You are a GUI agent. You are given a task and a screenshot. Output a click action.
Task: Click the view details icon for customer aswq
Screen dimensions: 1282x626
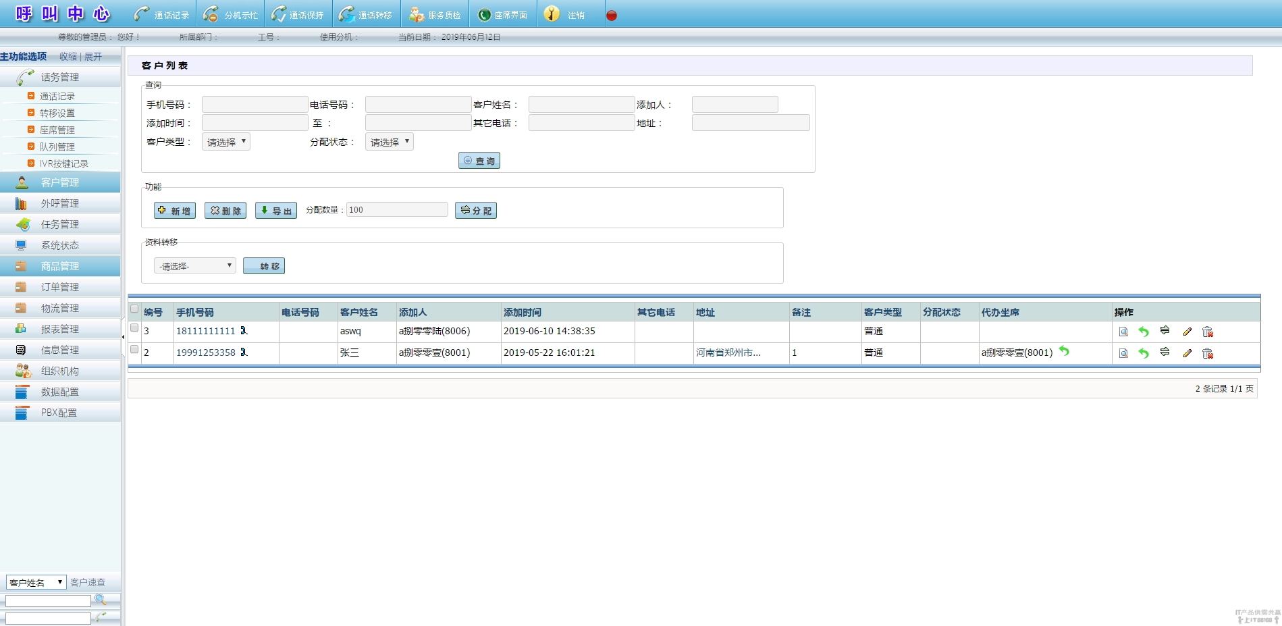1123,332
